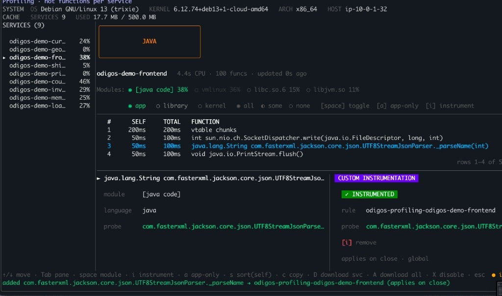This screenshot has width=502, height=296.
Task: Click the 'applies on close · global' note
Action: tap(385, 259)
